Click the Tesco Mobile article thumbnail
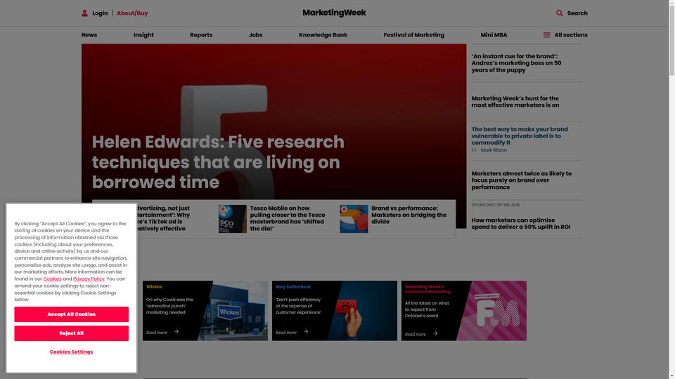Screen dimensions: 675x379 pos(233,219)
